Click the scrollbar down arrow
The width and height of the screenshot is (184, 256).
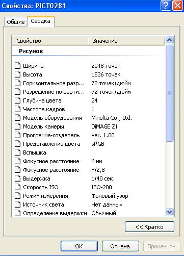coord(170,212)
